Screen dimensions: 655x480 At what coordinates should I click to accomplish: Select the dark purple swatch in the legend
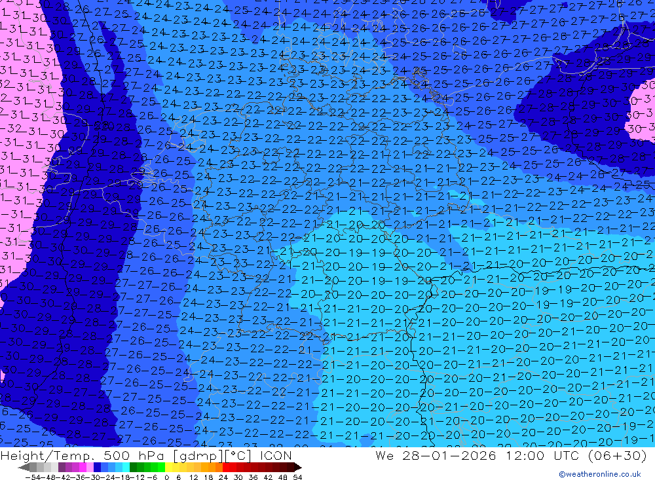click(62, 467)
